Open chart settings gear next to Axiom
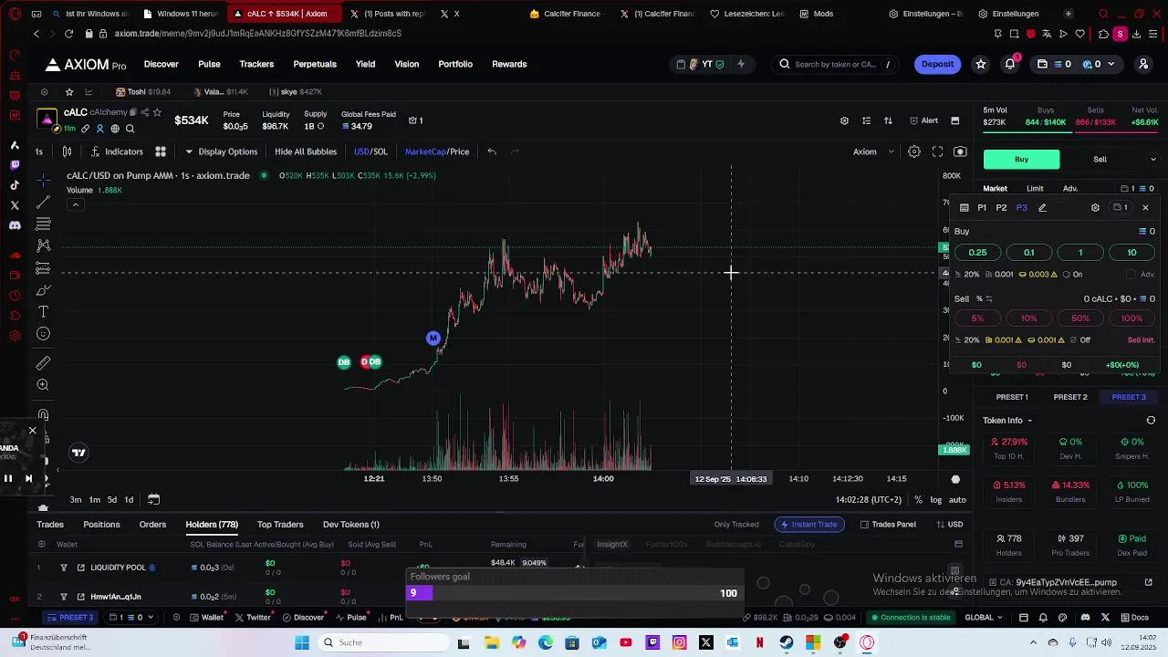Viewport: 1168px width, 657px height. 914,151
